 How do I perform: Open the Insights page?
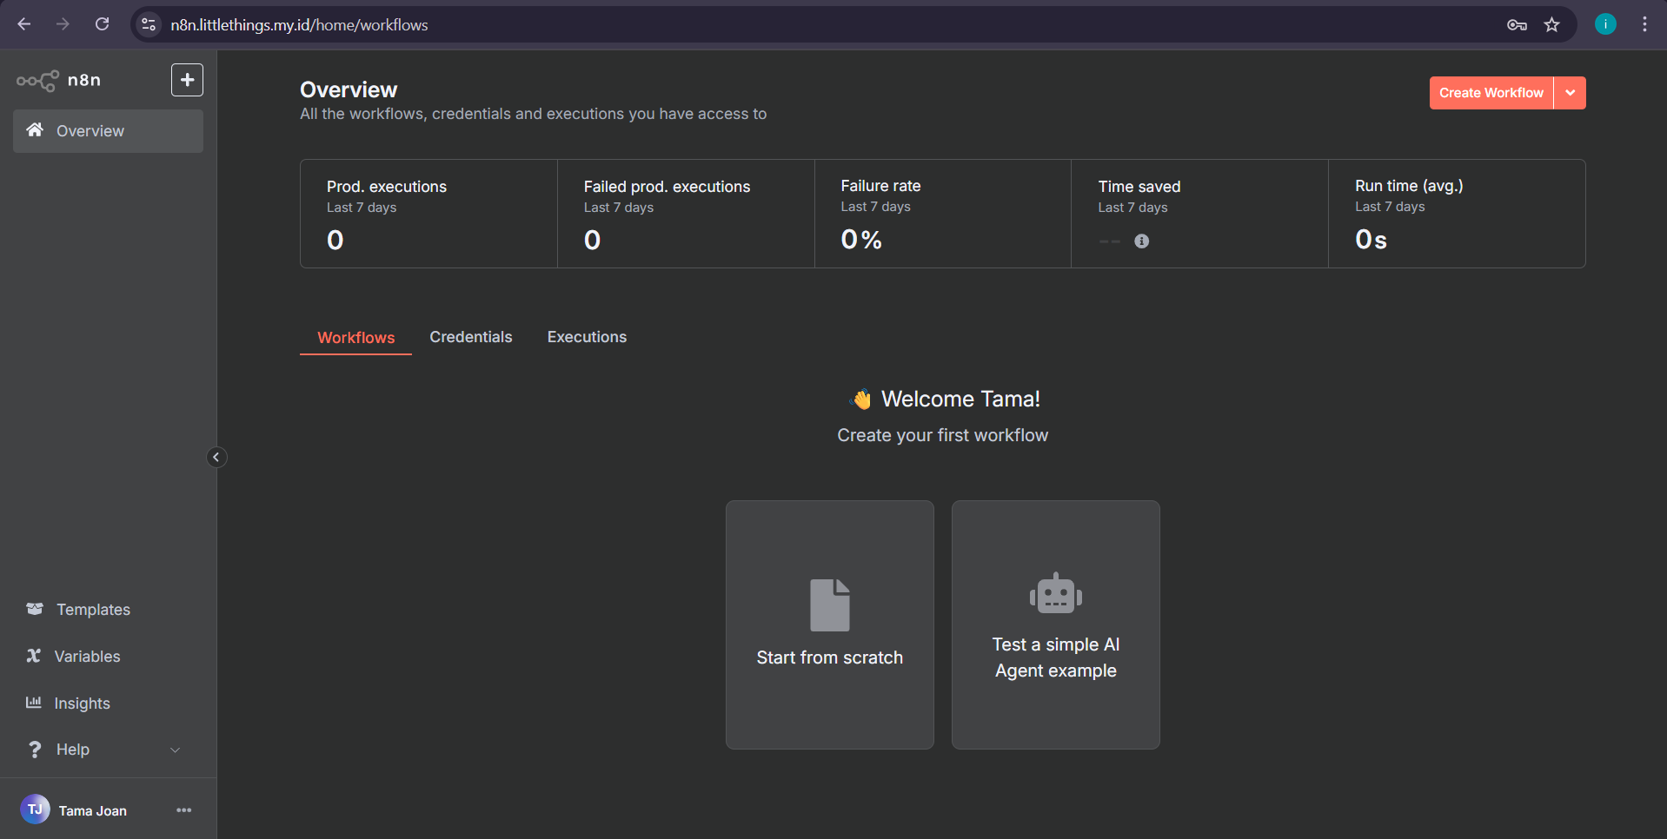[82, 704]
